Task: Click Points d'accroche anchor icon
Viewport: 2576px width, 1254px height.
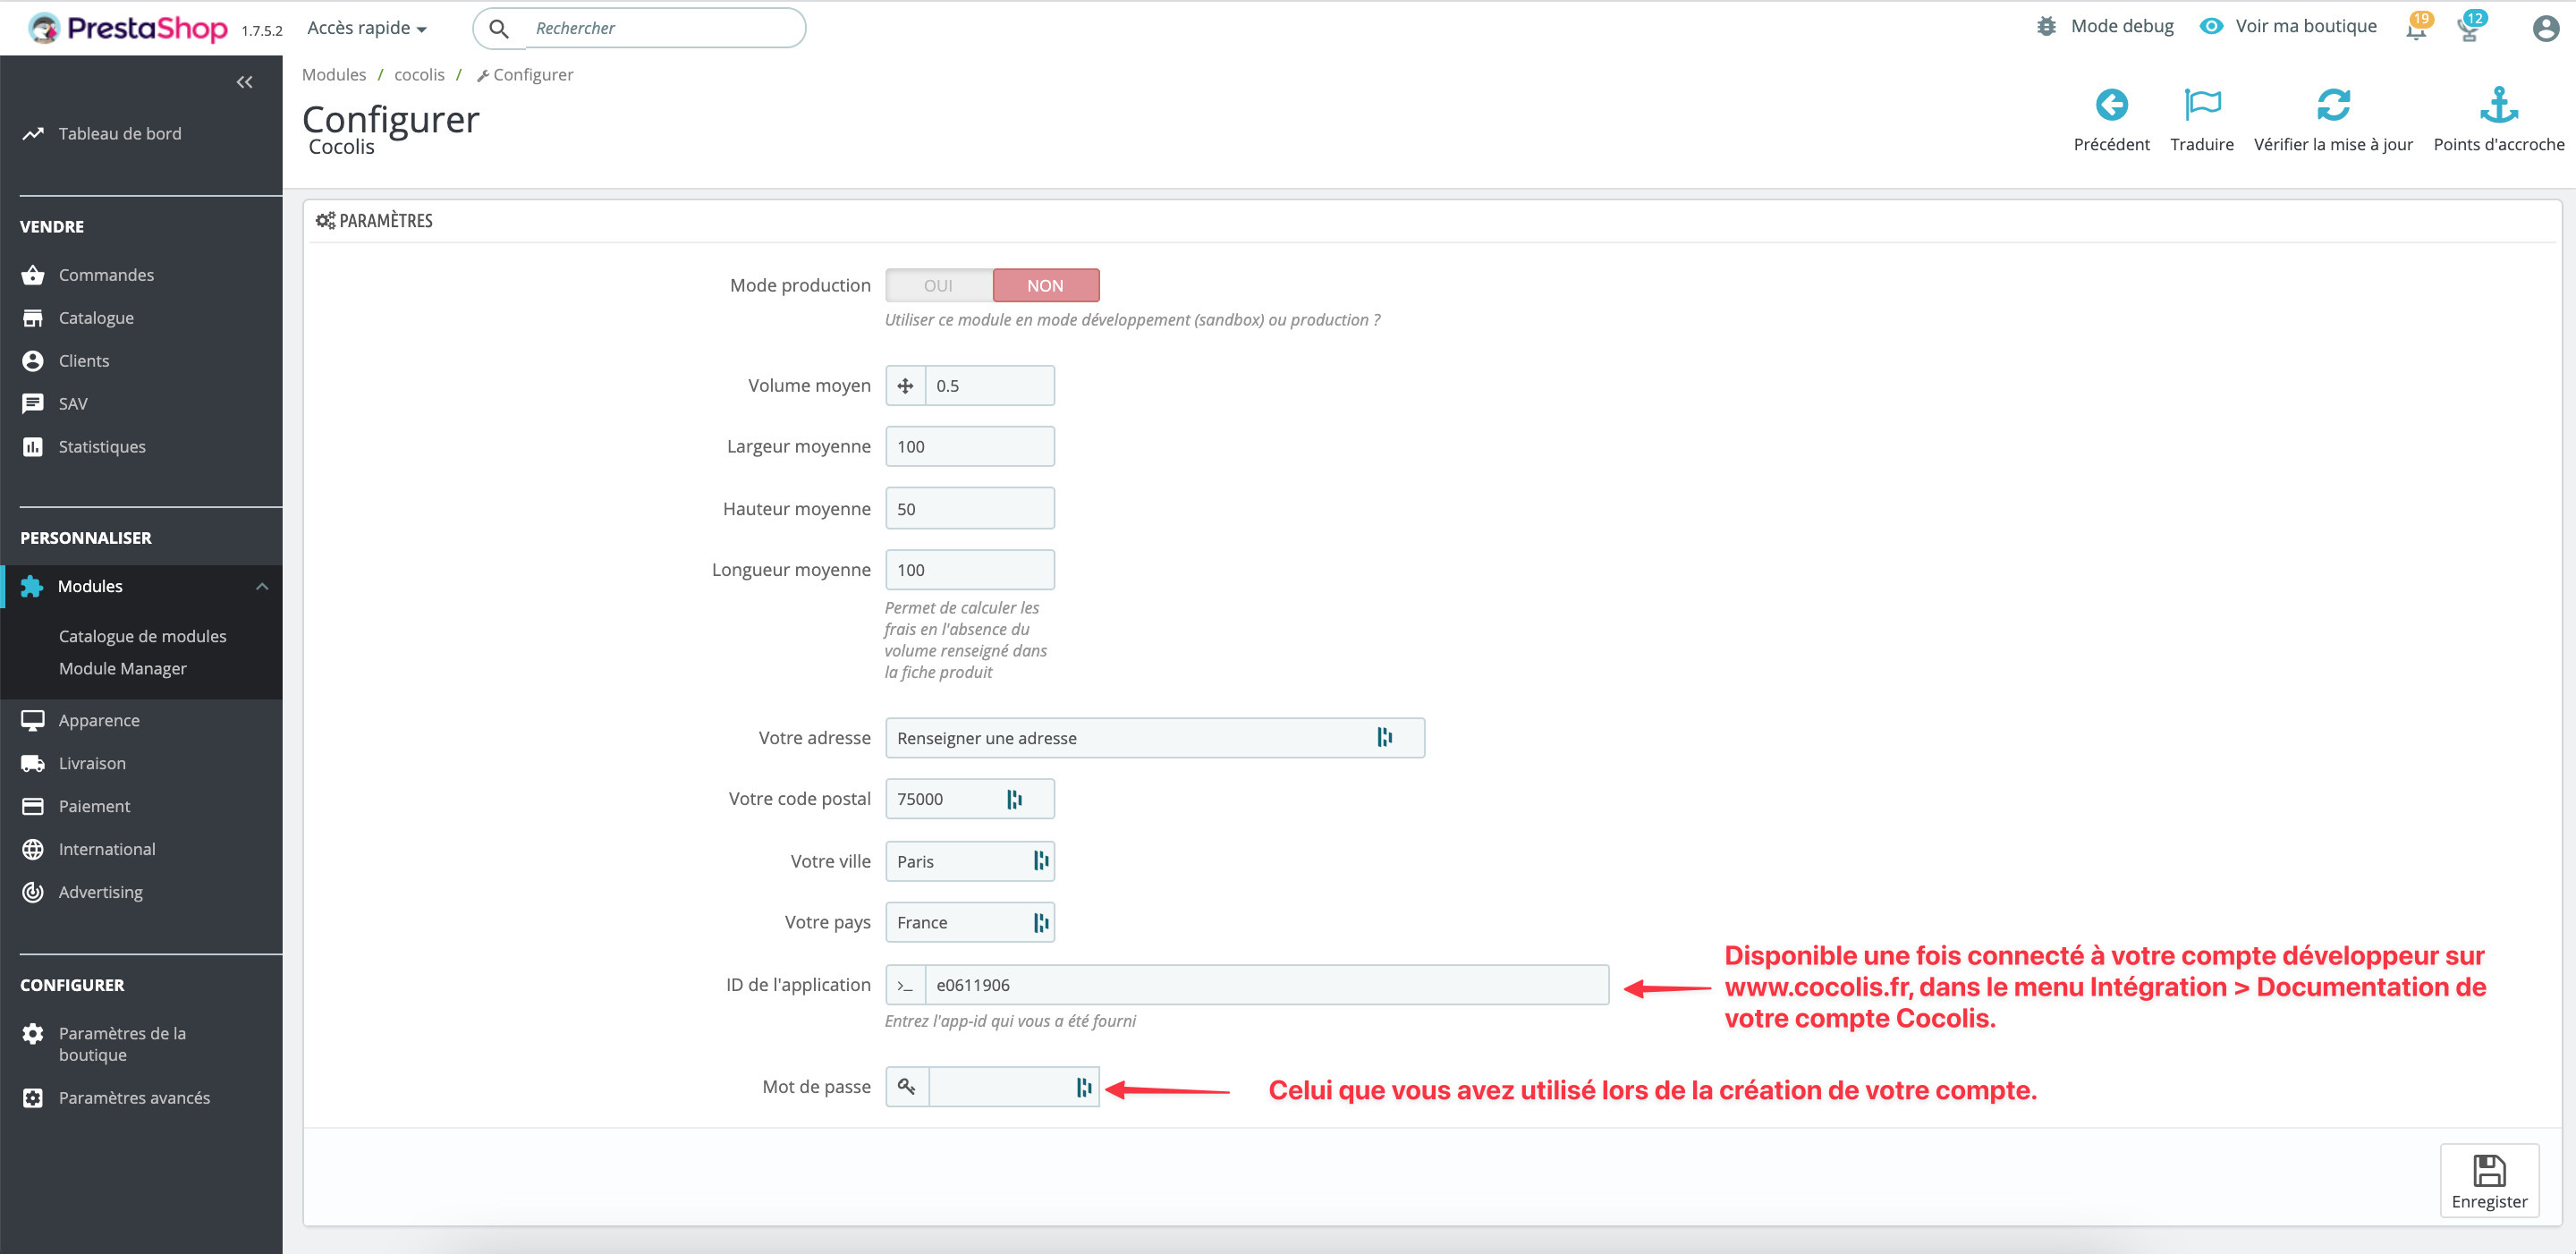Action: [x=2498, y=104]
